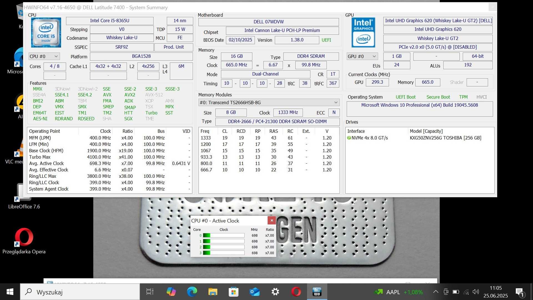
Task: Select the Base Clock (HFM) row
Action: point(109,151)
